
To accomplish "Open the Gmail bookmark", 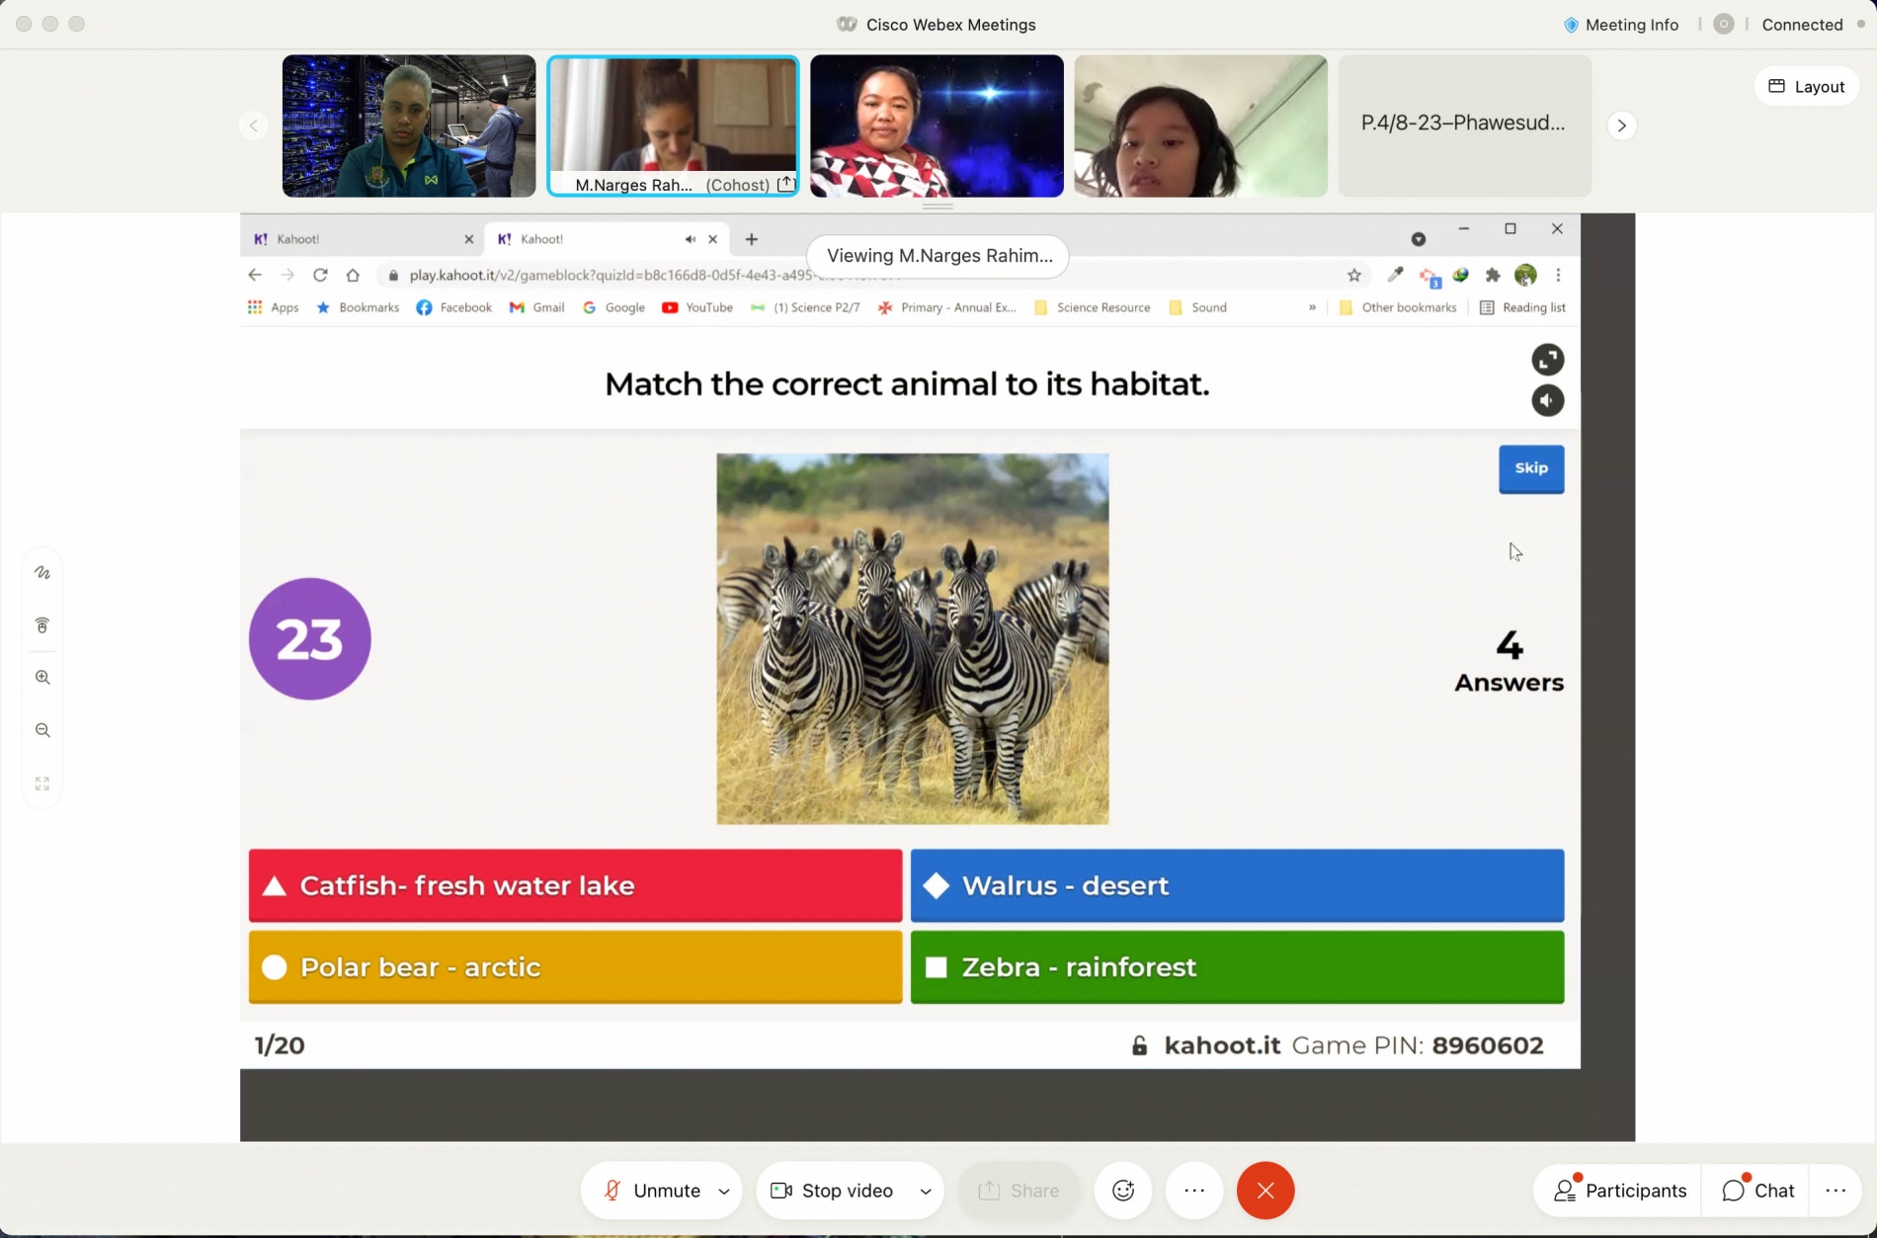I will coord(537,307).
